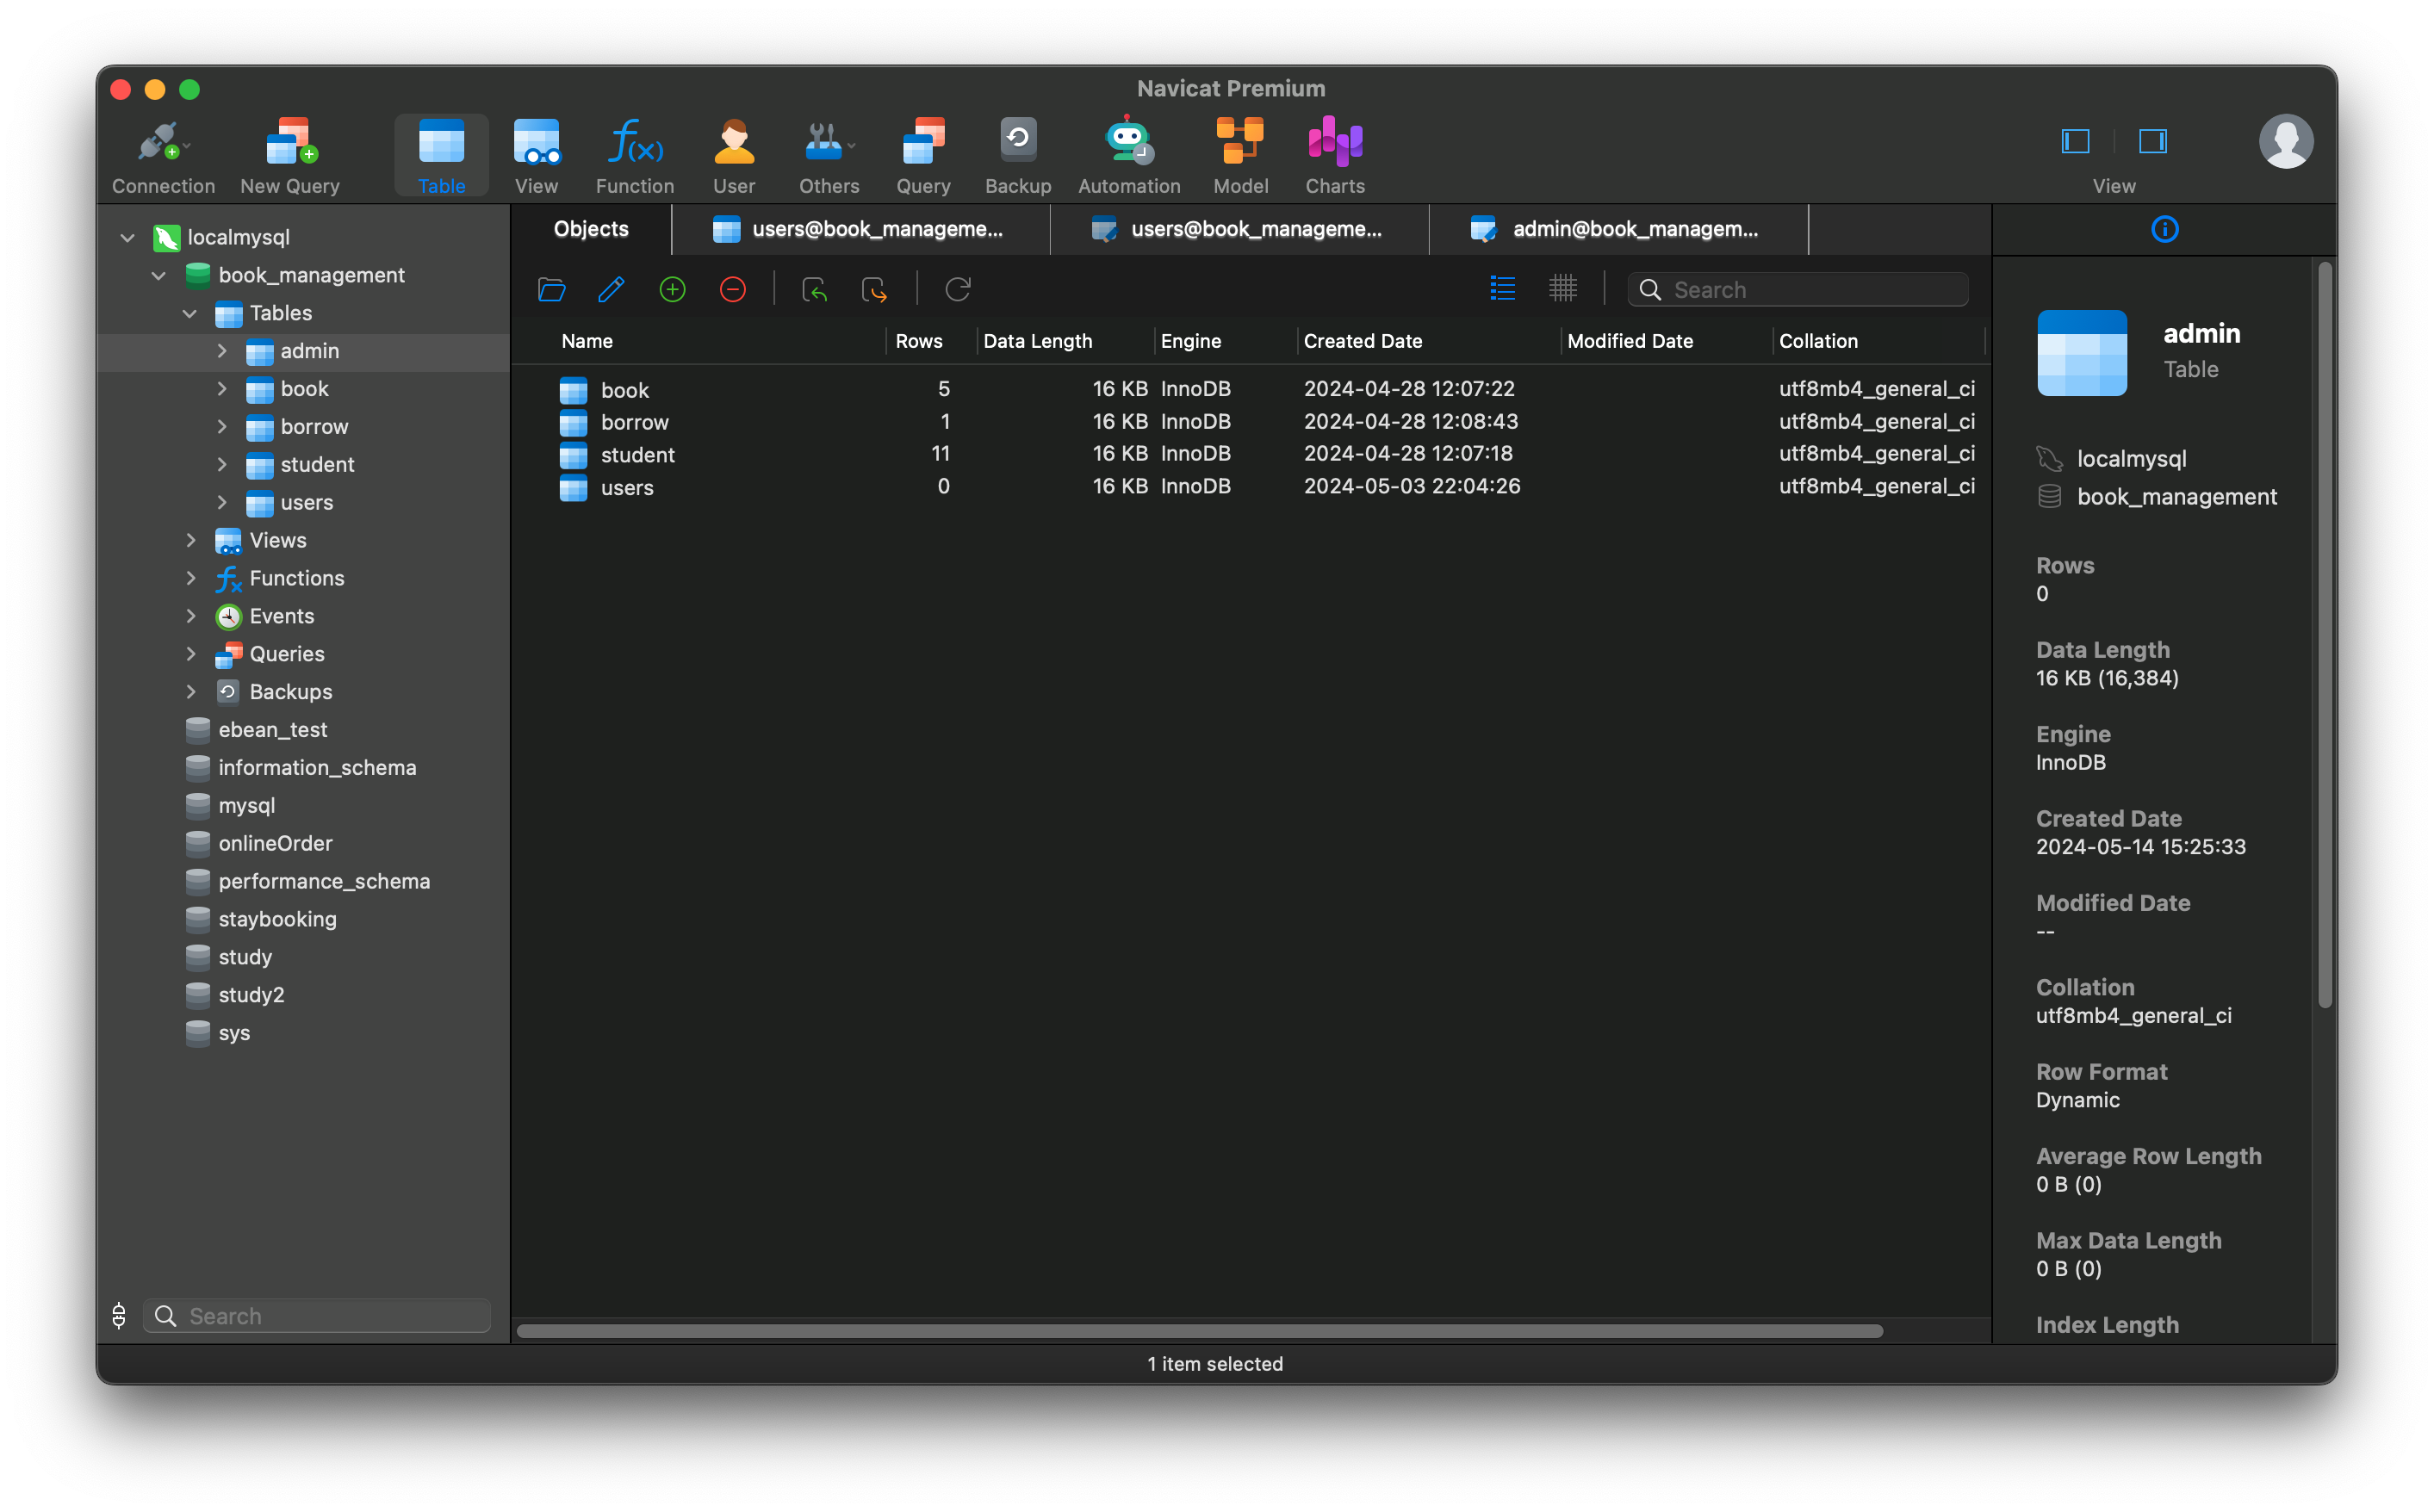Switch to grid view mode
This screenshot has width=2434, height=1512.
coord(1563,288)
